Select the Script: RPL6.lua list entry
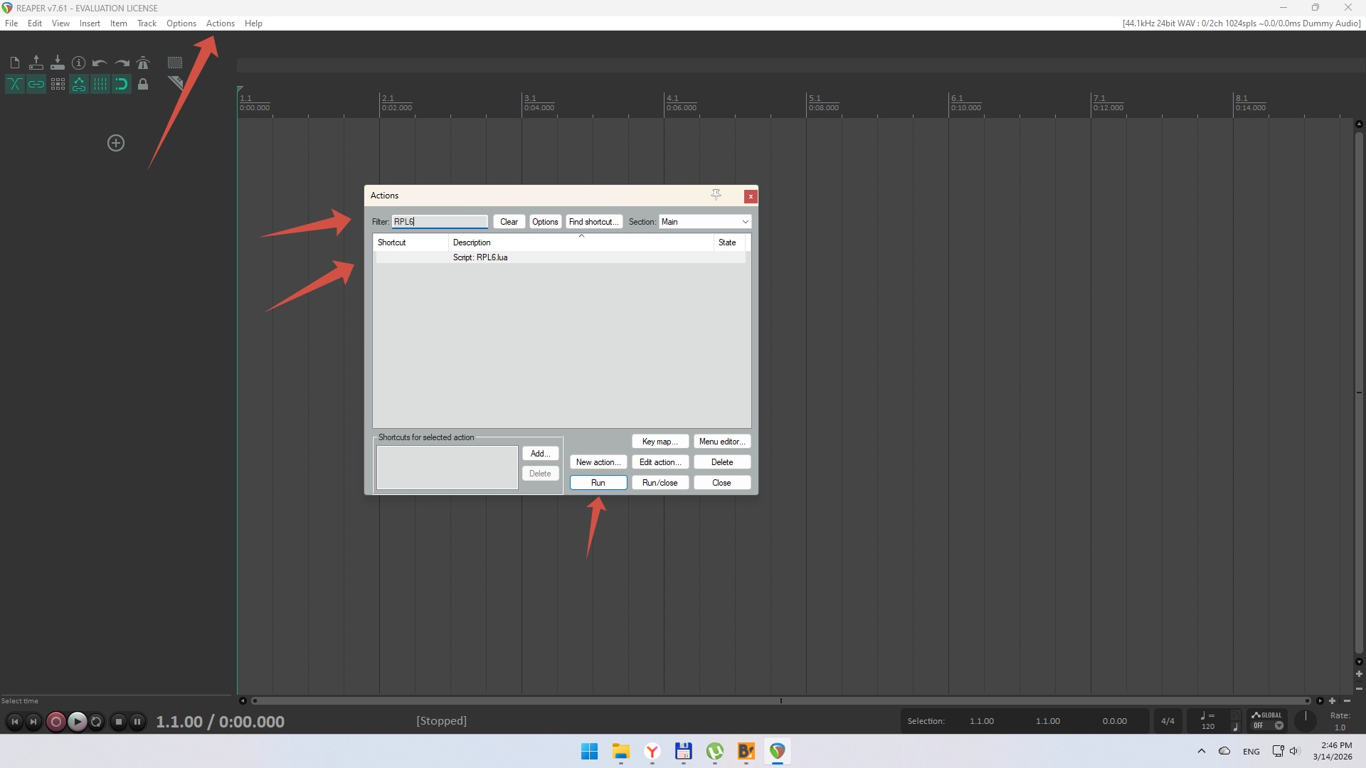Screen dimensions: 1366x768 click(x=480, y=257)
